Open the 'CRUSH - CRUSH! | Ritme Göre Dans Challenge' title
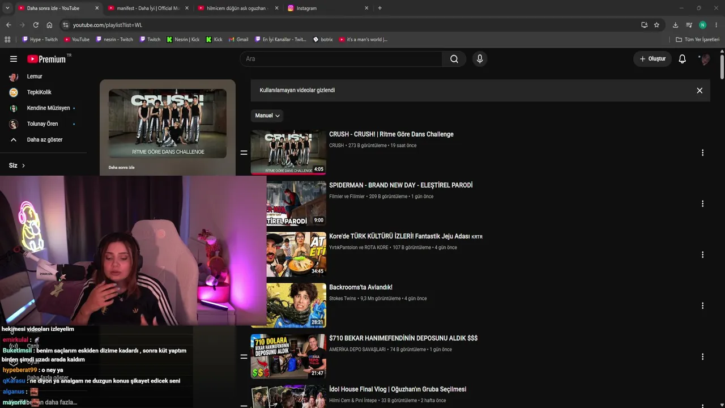The height and width of the screenshot is (408, 725). click(x=391, y=134)
